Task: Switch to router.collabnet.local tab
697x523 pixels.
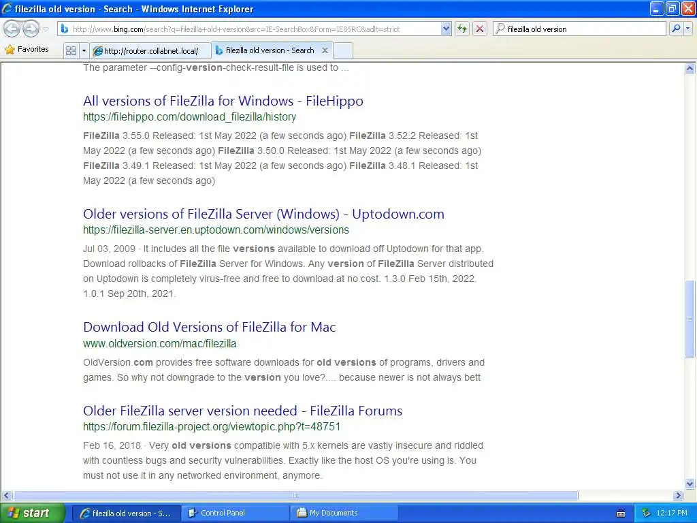Action: (x=150, y=50)
